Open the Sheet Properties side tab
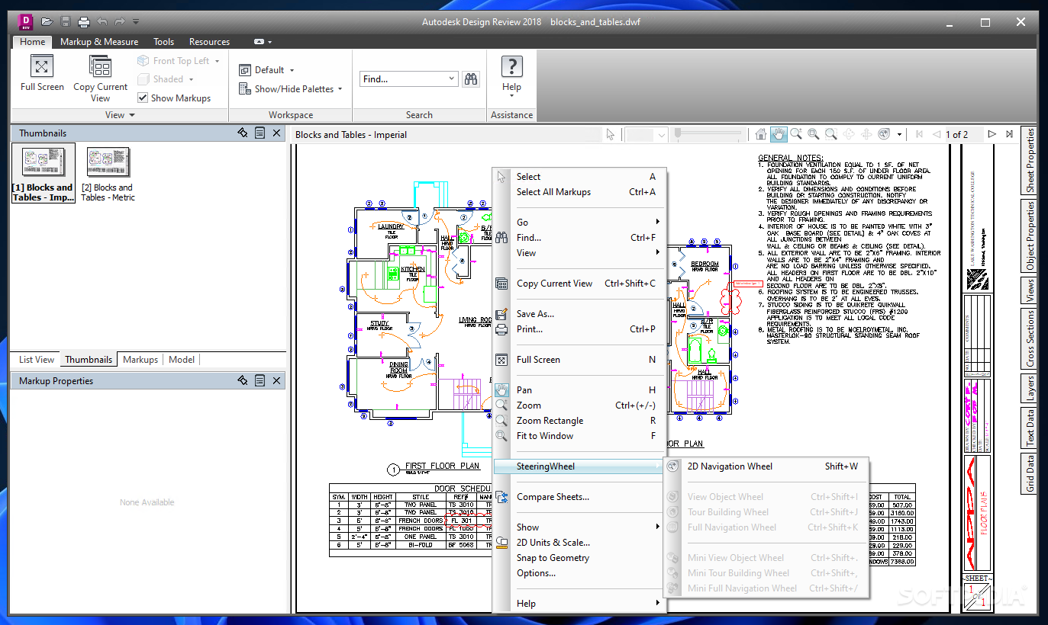 [1029, 159]
